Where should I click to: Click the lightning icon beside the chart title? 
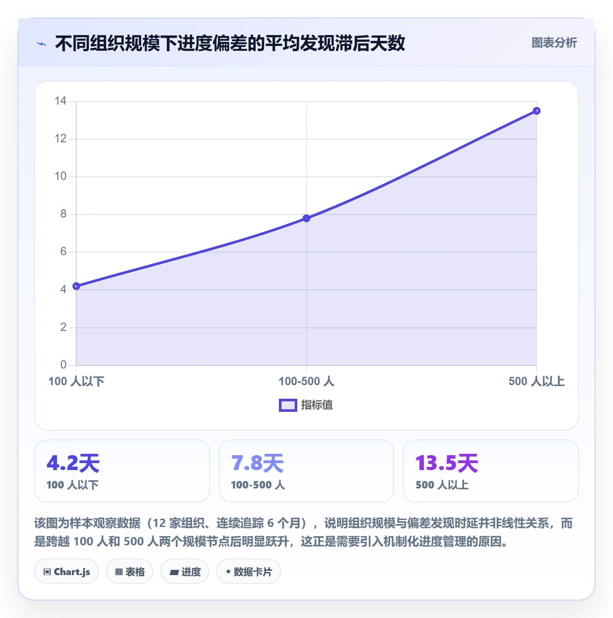[42, 44]
